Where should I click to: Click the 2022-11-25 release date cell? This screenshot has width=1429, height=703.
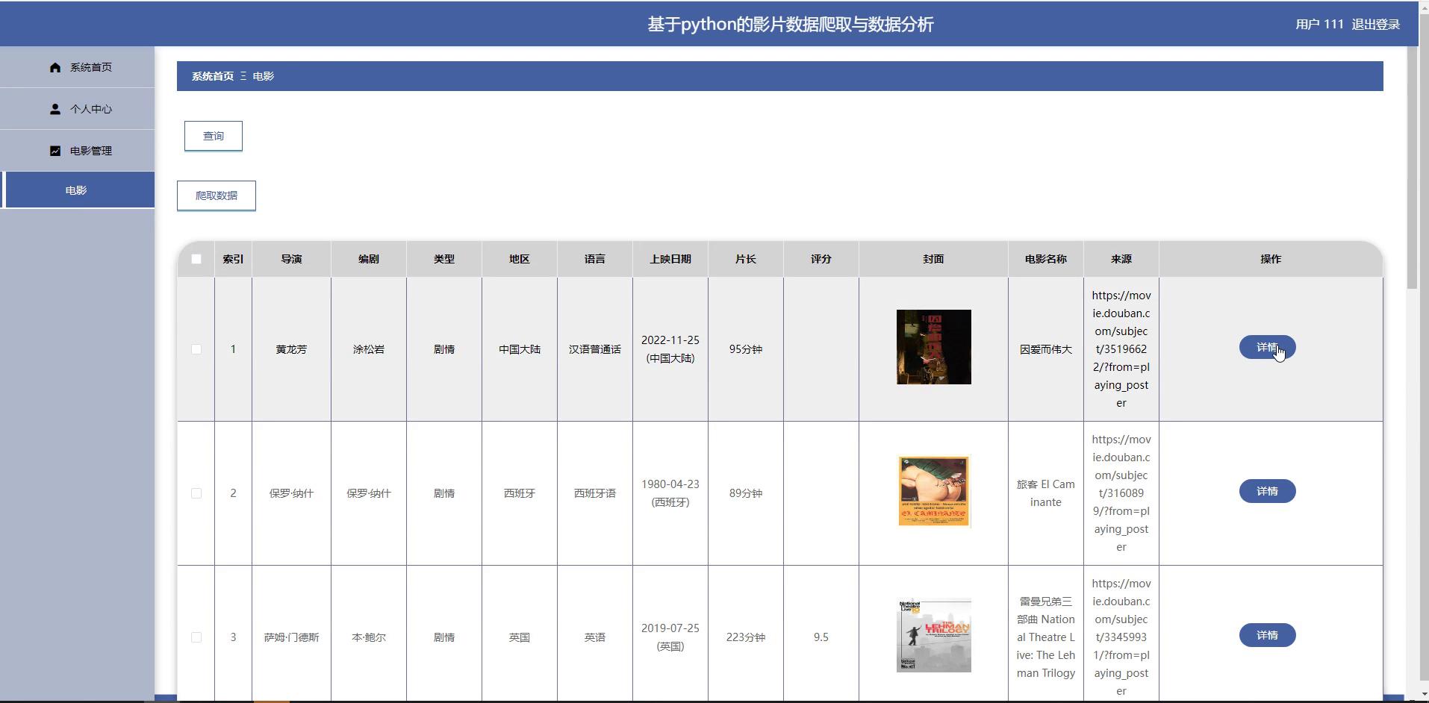pos(670,349)
